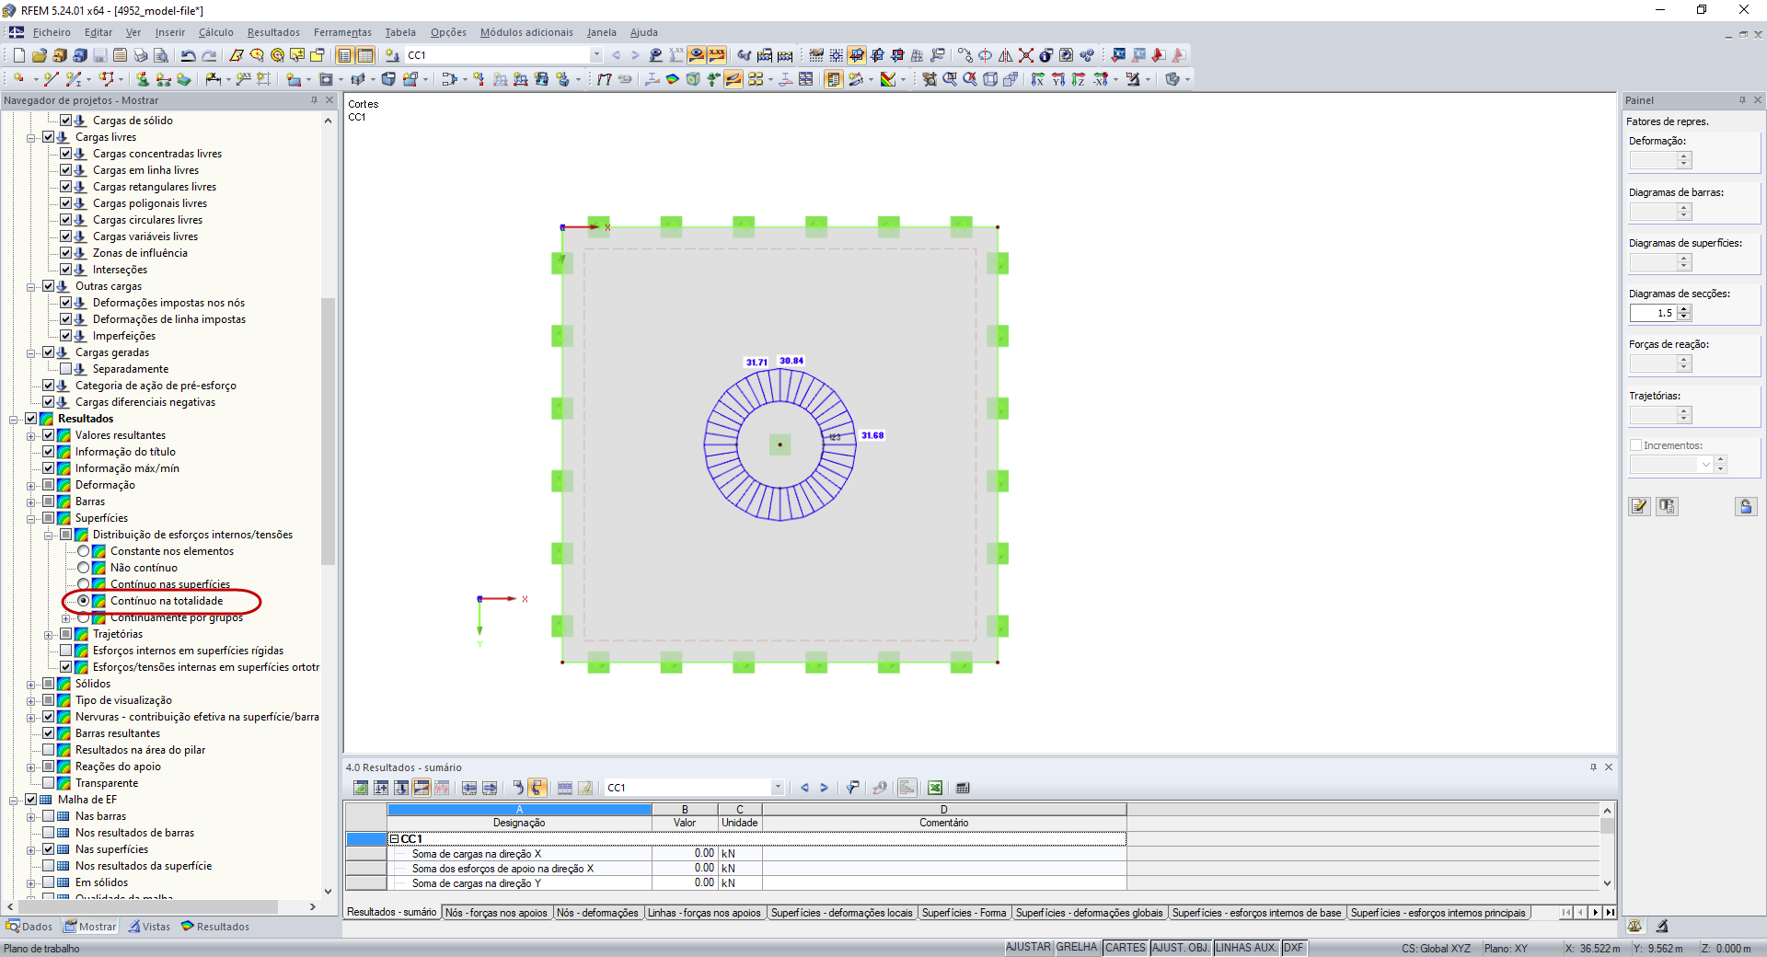Switch to the Dados navigator tab
1767x957 pixels.
coord(29,927)
